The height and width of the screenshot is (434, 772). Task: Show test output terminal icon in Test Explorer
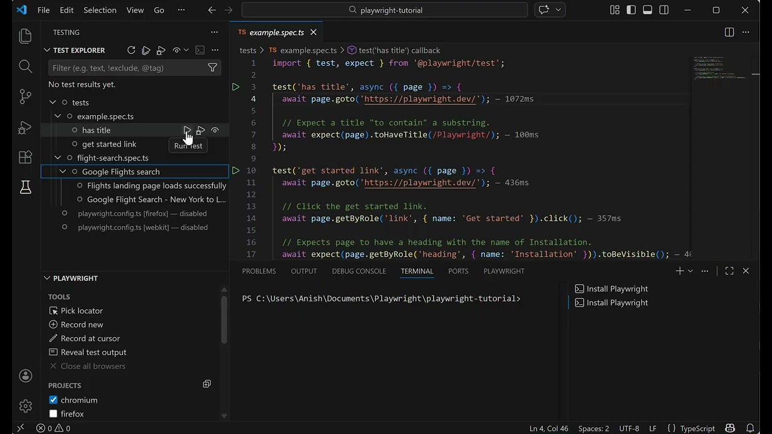click(x=200, y=51)
